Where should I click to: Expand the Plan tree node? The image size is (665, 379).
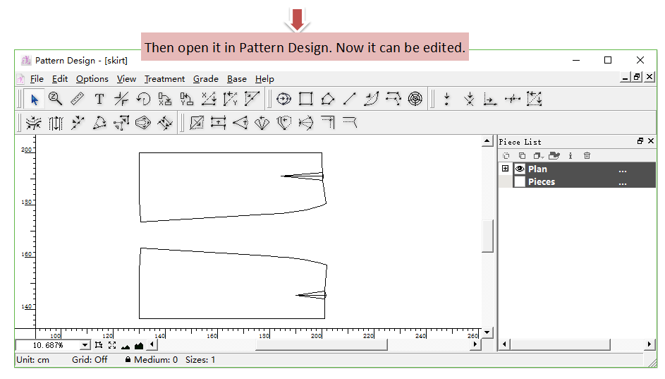pos(505,169)
